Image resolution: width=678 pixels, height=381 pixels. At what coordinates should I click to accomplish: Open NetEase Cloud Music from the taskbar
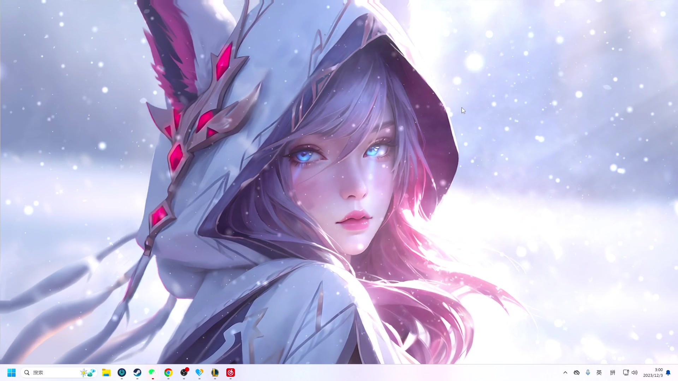(231, 373)
